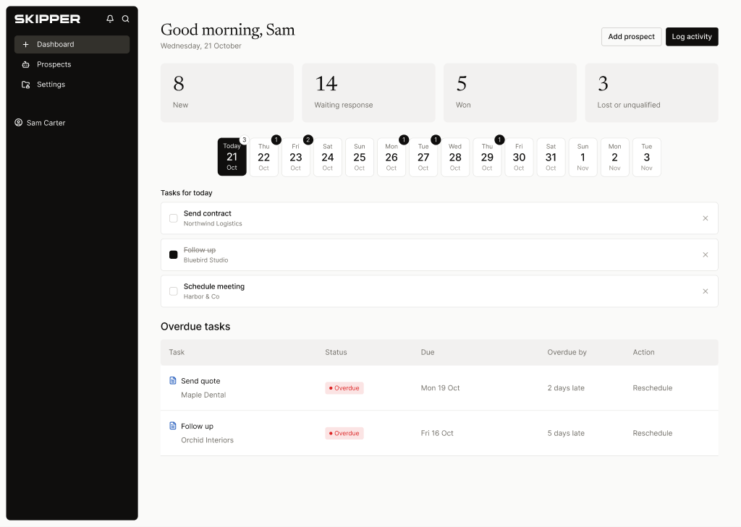Click the badge on Thu 22 Oct
Image resolution: width=741 pixels, height=527 pixels.
tap(276, 140)
